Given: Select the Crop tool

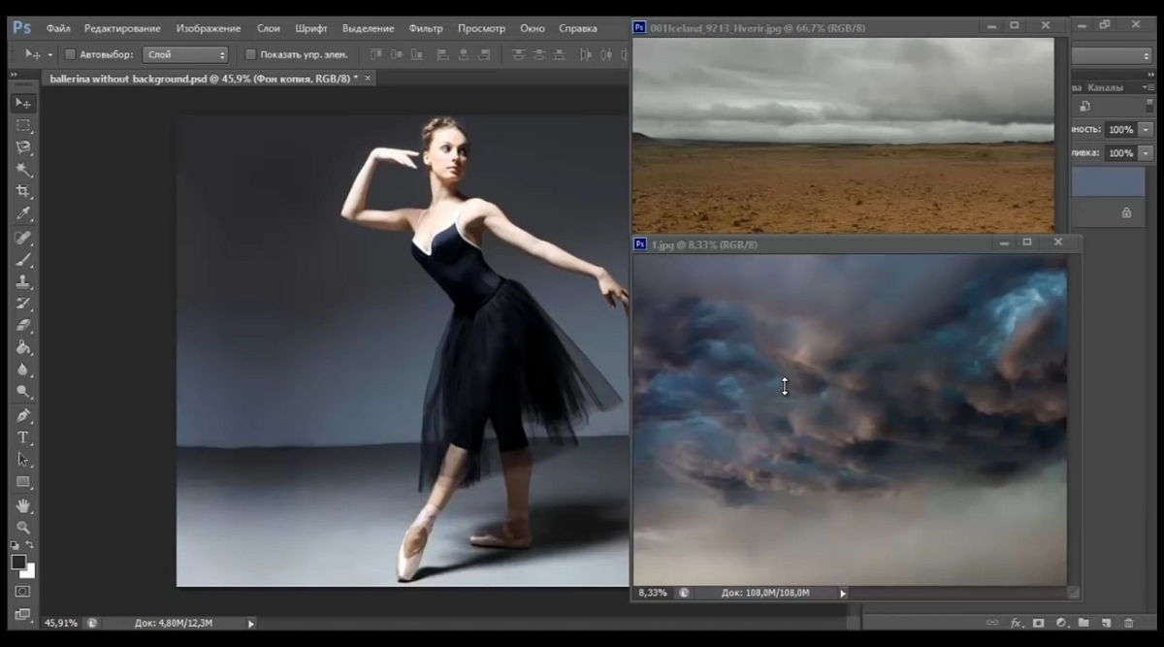Looking at the screenshot, I should 23,192.
